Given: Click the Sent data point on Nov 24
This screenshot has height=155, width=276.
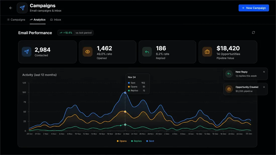Looking at the screenshot, I should pos(125,93).
